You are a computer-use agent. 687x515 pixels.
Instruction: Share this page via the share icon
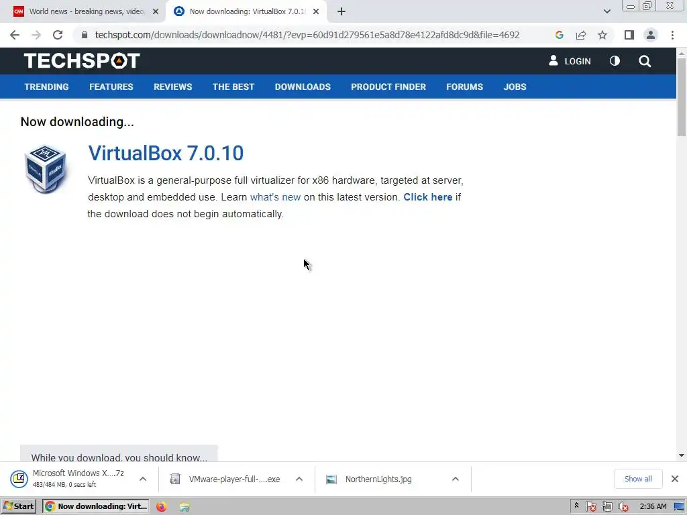[581, 35]
